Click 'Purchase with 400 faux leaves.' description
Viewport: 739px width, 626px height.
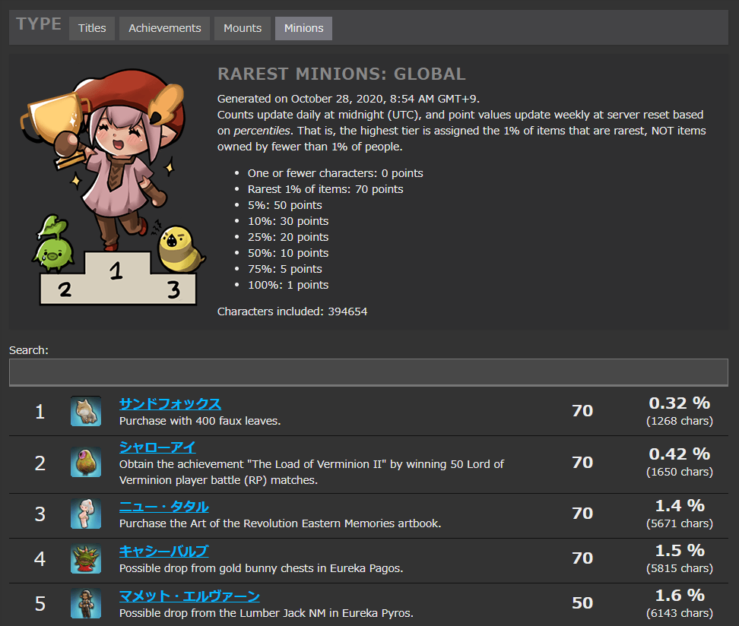(200, 421)
